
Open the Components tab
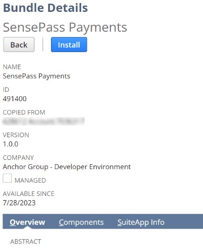tap(81, 222)
